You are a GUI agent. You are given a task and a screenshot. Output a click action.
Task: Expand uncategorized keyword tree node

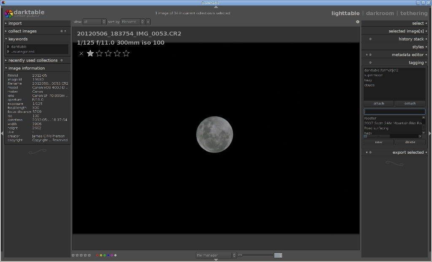coord(8,52)
